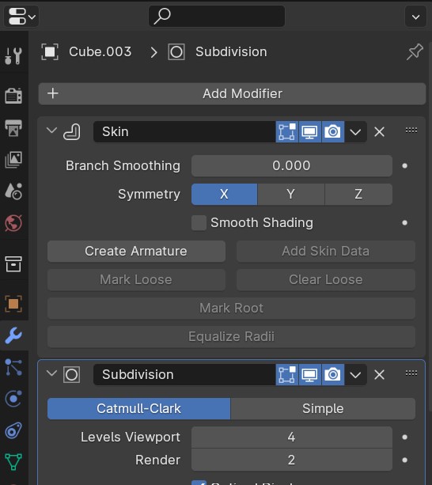Toggle Symmetry Y axis

291,195
